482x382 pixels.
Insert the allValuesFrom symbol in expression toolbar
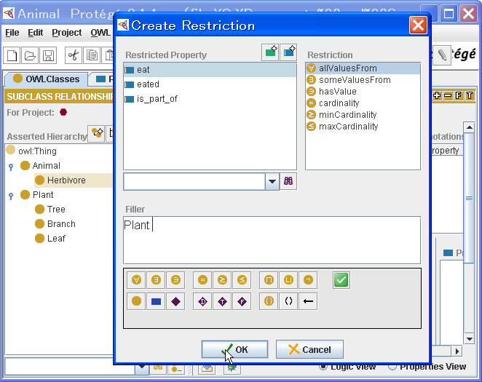pos(135,279)
